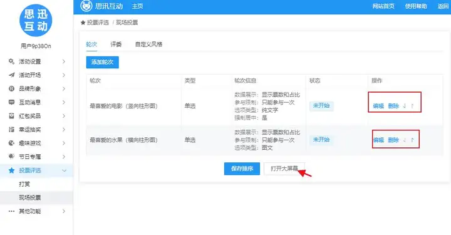Viewport: 451px width, 235px height.
Task: Move 最喜爱的水果 round up with arrow
Action: pyautogui.click(x=412, y=140)
